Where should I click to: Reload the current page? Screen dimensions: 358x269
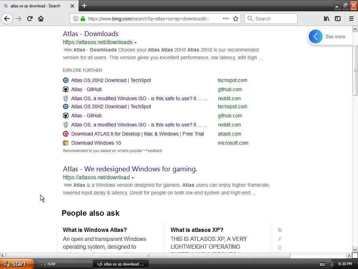(30, 19)
